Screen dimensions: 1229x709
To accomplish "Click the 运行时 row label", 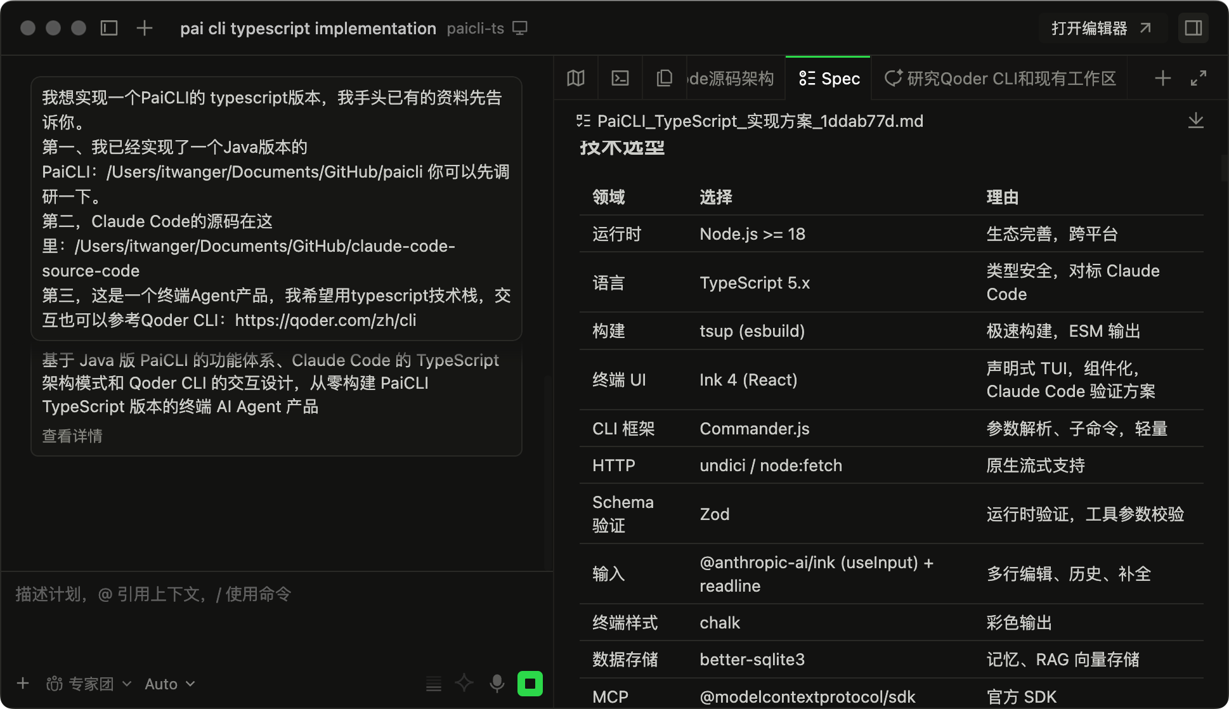I will click(x=616, y=234).
